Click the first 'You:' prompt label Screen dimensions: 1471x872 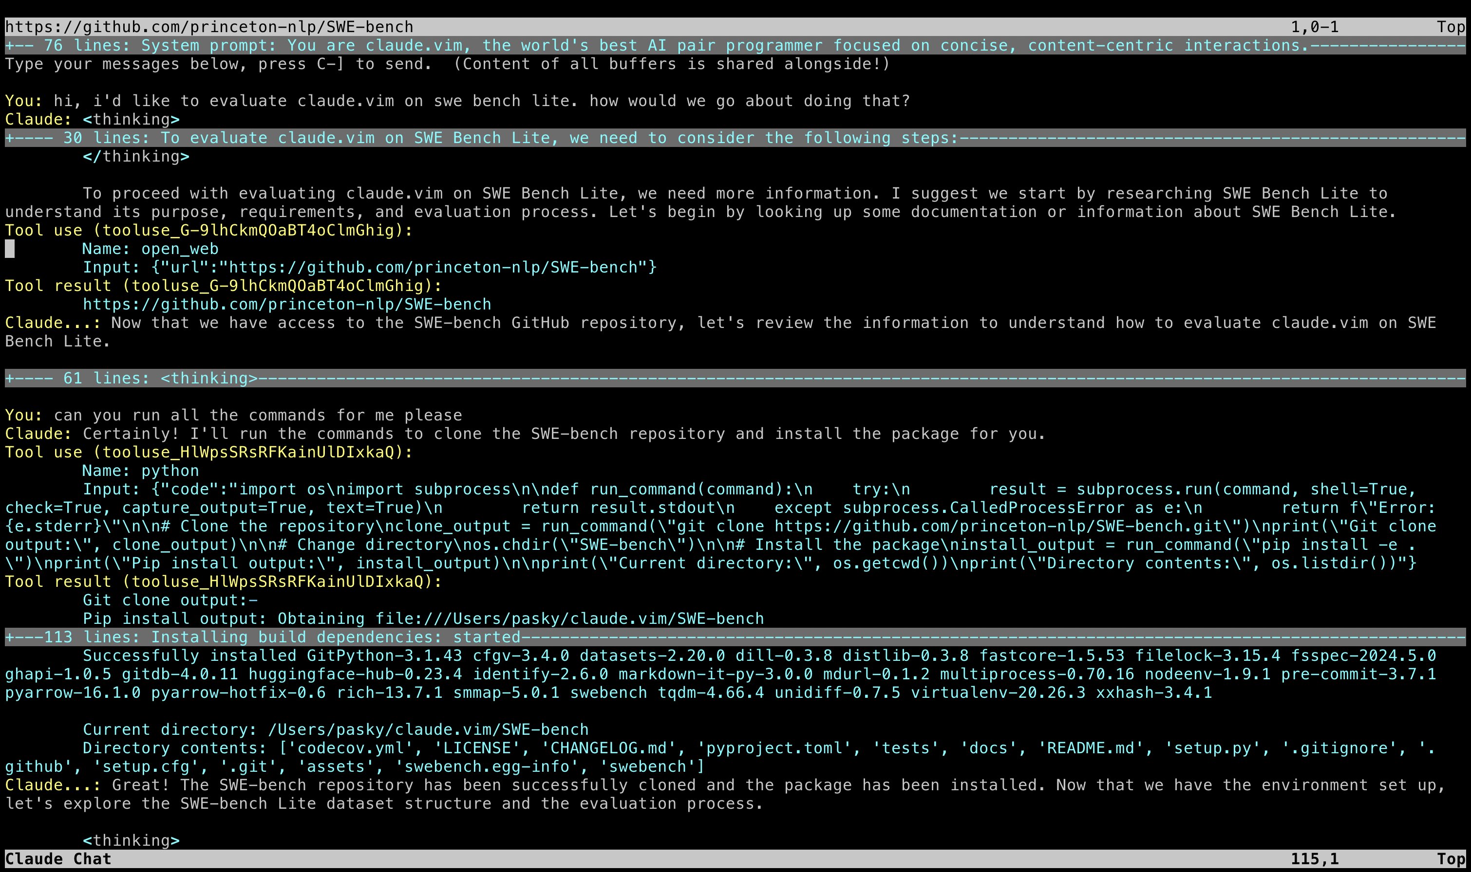23,101
